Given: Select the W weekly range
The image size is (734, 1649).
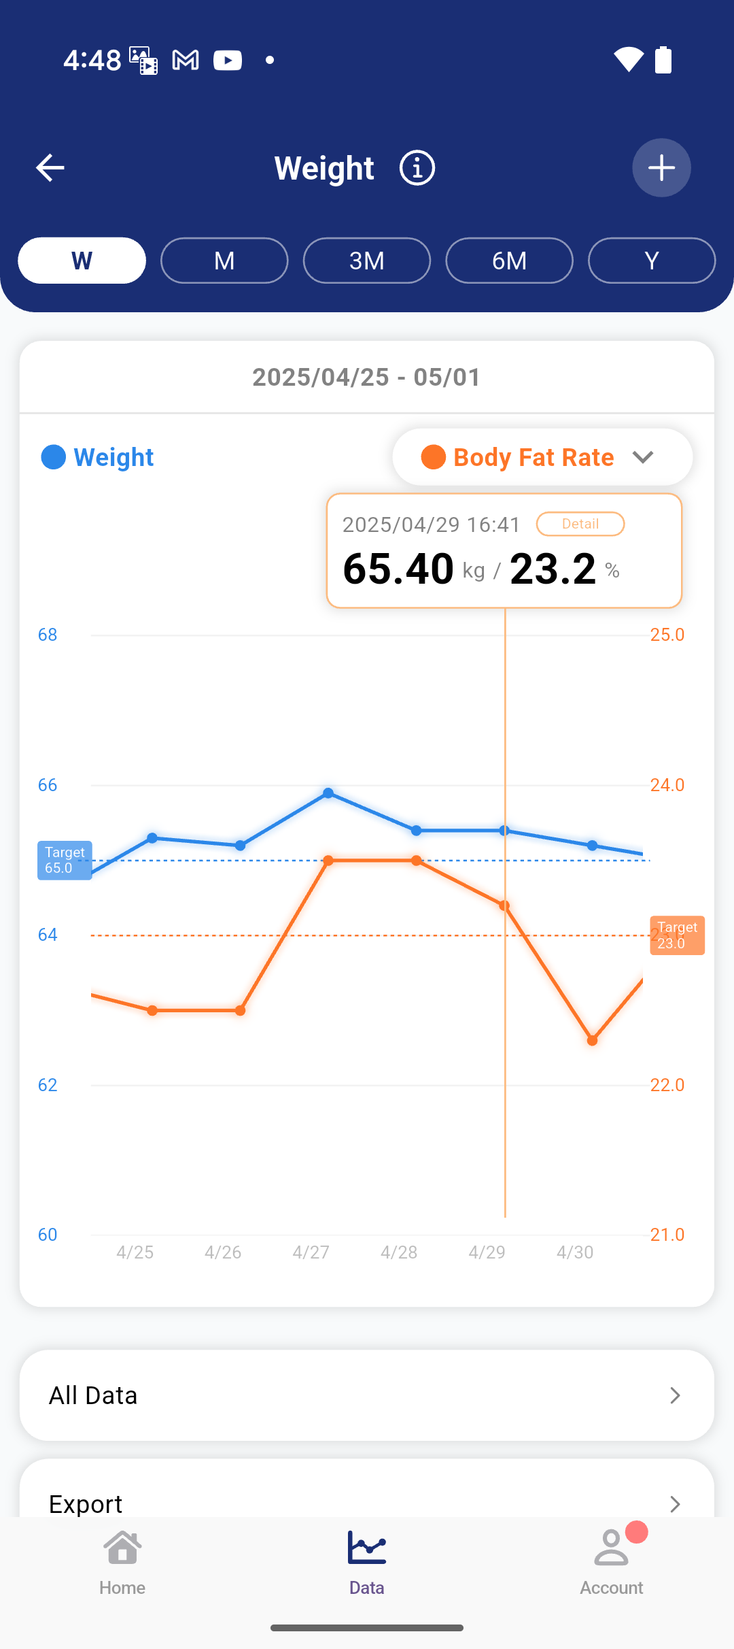Looking at the screenshot, I should (x=82, y=261).
